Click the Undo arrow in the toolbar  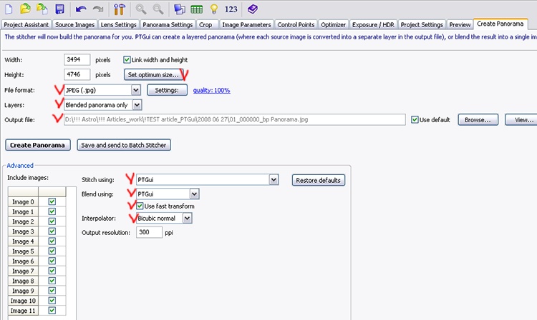[81, 9]
